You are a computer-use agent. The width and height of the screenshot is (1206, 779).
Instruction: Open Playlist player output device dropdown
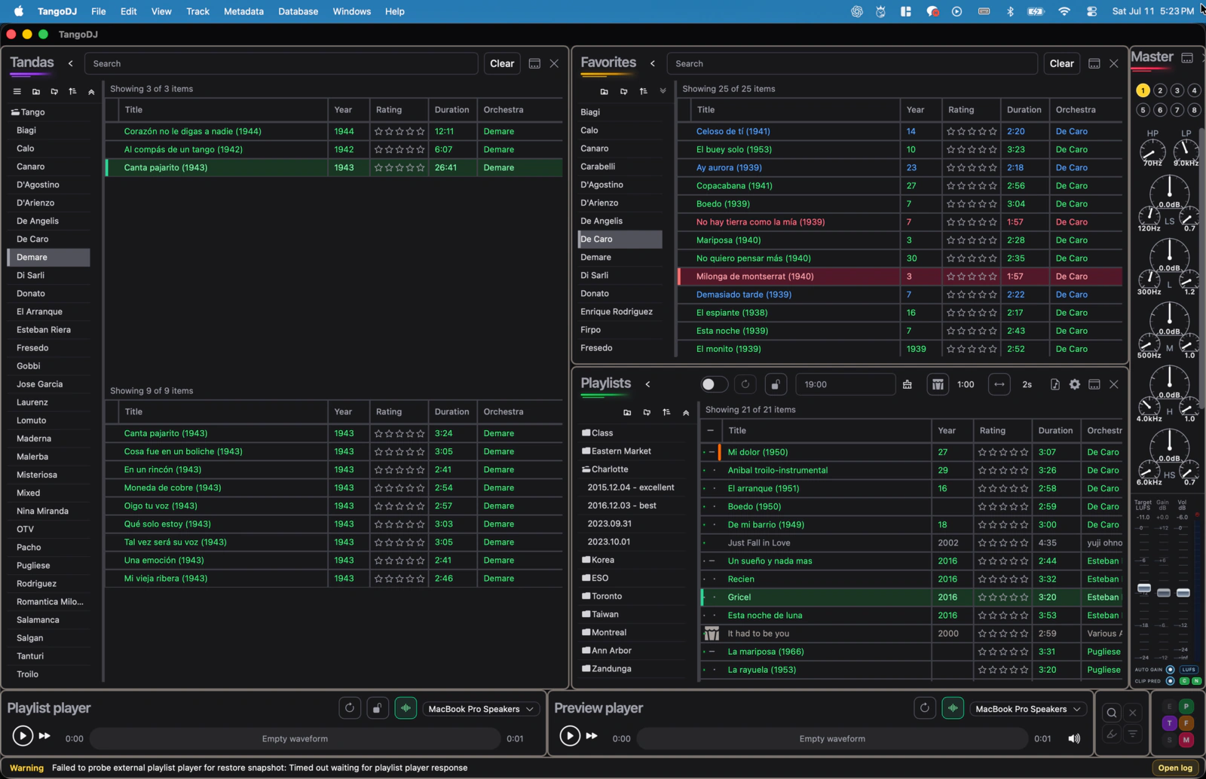click(x=480, y=709)
